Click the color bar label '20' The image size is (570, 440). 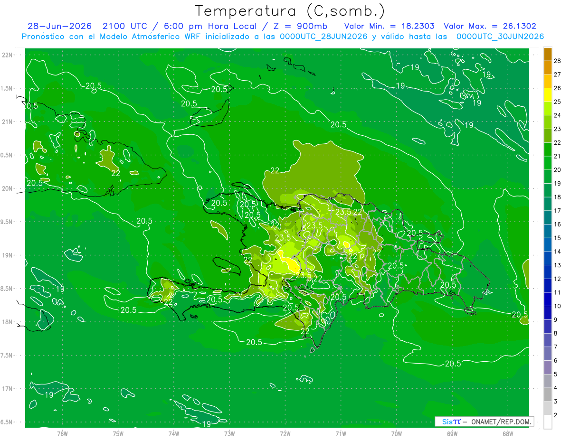(557, 170)
